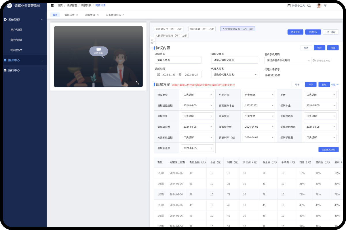Collapse the panel with 收起 side handle
The height and width of the screenshot is (230, 346).
[x=152, y=42]
